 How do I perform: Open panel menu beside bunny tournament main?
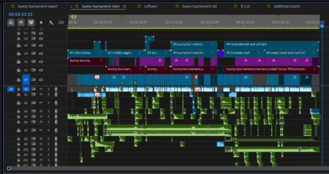point(124,6)
